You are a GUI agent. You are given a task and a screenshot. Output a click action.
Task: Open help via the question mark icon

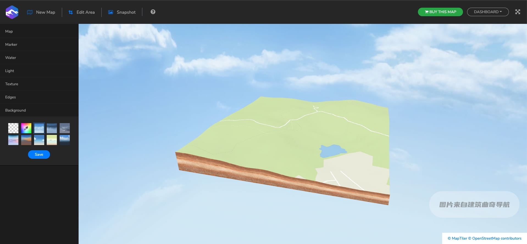(153, 12)
